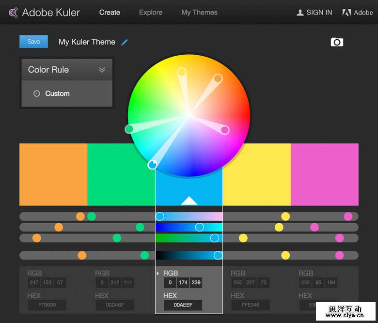Expand the Color Rule dropdown chevrons
378x323 pixels.
click(x=102, y=70)
